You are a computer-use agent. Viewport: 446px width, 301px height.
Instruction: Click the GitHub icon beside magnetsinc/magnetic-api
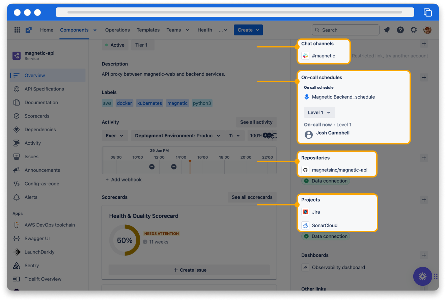pos(305,170)
